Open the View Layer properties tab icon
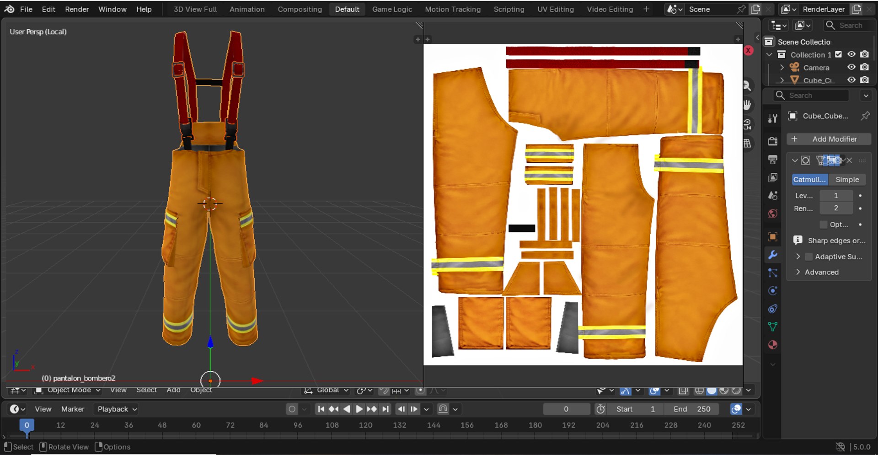 pos(773,177)
